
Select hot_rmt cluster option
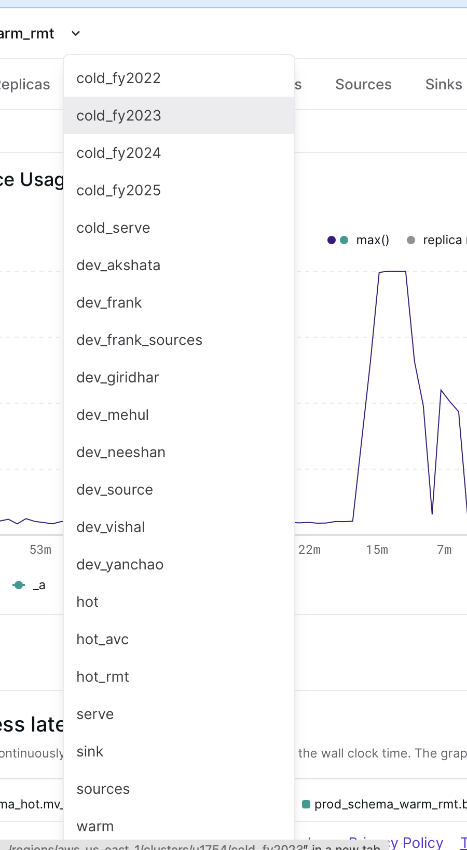(103, 677)
